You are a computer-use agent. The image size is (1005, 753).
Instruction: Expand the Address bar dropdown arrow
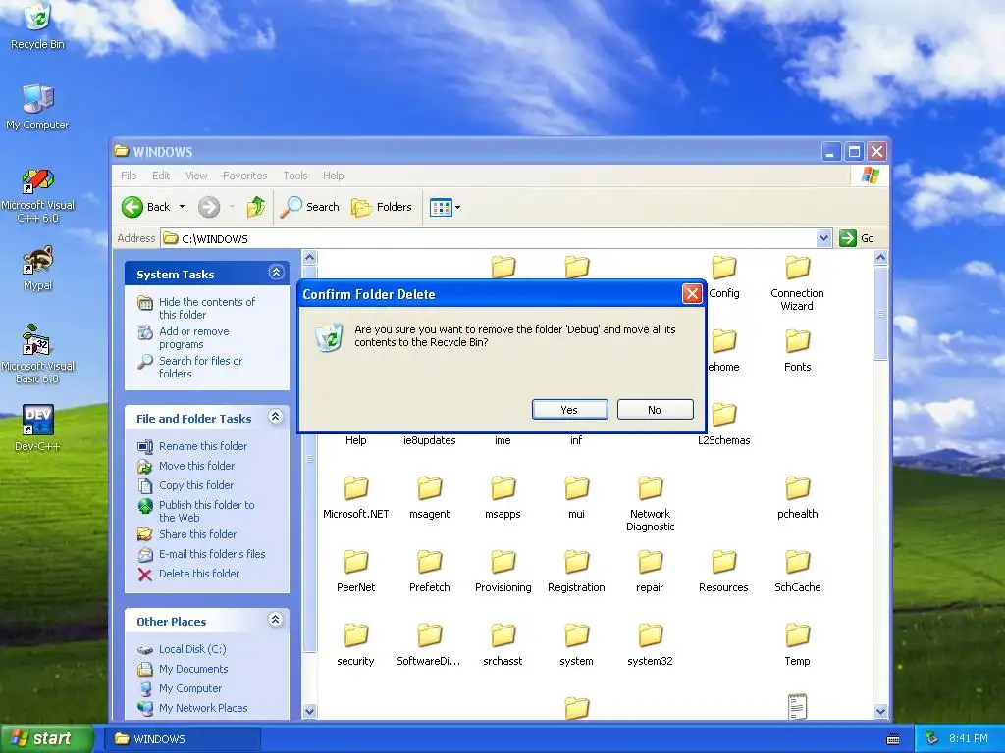(823, 238)
